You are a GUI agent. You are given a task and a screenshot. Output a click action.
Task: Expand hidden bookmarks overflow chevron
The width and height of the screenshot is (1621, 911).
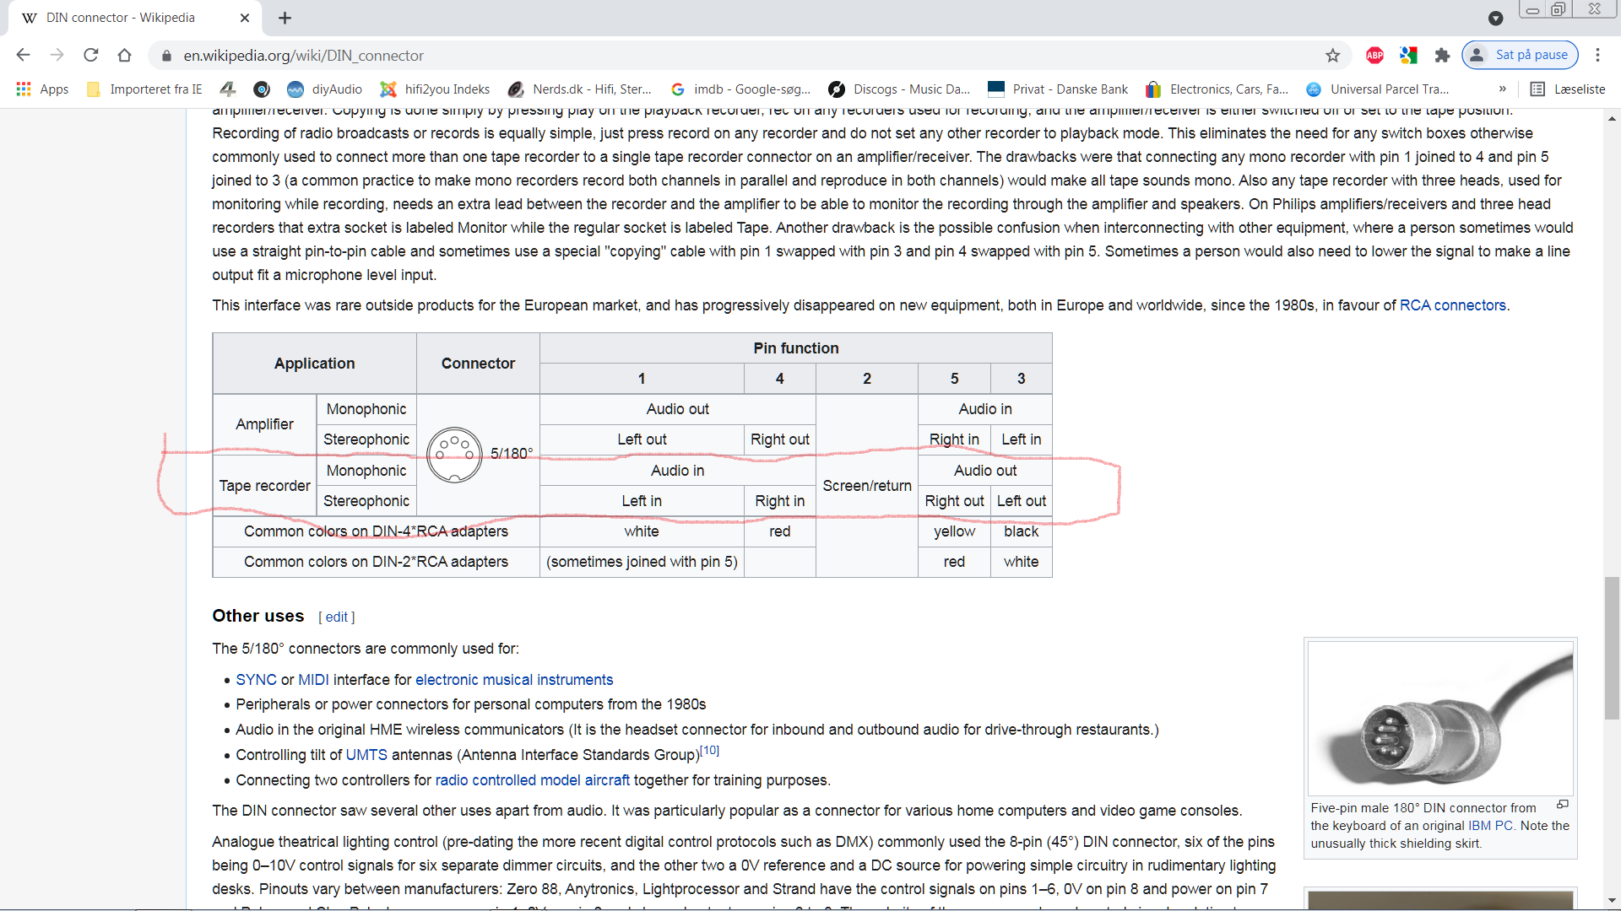click(x=1502, y=89)
